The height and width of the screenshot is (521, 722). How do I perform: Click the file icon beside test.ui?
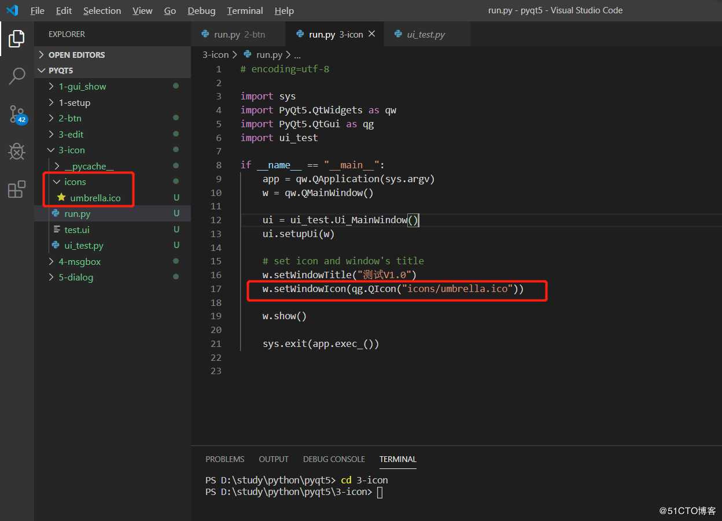pyautogui.click(x=56, y=230)
